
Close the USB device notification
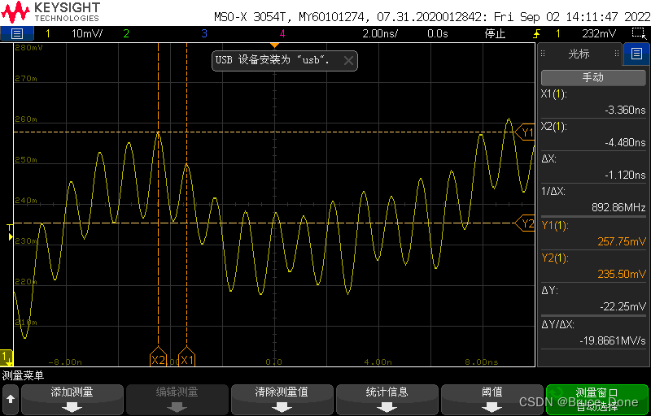pos(348,61)
